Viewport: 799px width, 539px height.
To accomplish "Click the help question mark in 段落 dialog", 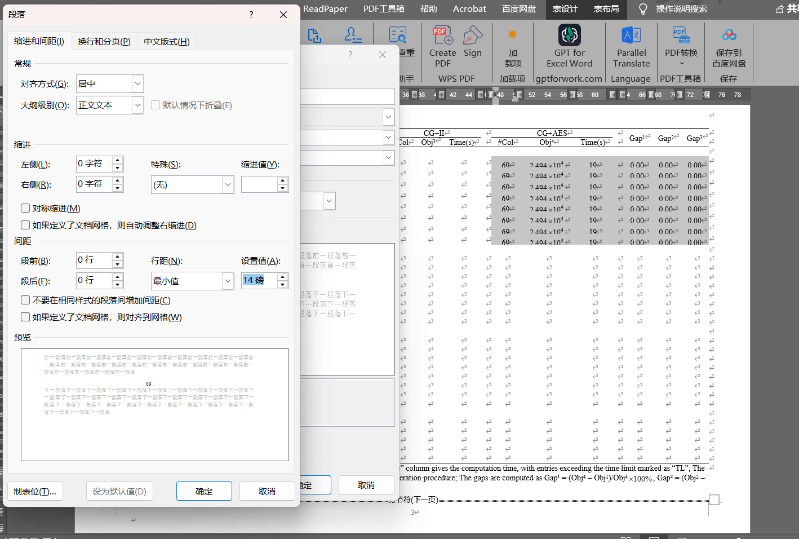I will [251, 15].
